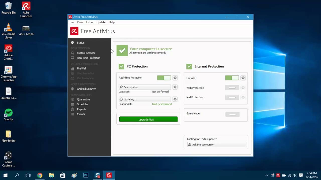Click the Avira logo next to Free Antivirus

(x=74, y=31)
